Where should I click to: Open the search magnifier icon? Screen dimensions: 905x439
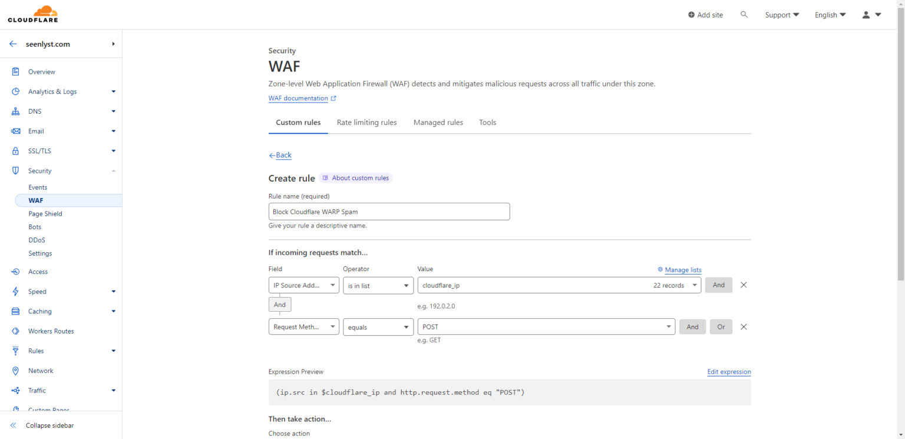pyautogui.click(x=744, y=14)
